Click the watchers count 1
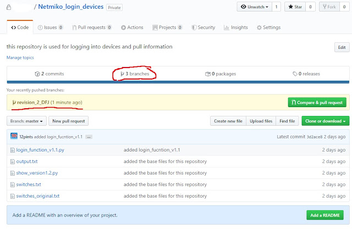Viewport: 352px width, 229px height. (276, 7)
